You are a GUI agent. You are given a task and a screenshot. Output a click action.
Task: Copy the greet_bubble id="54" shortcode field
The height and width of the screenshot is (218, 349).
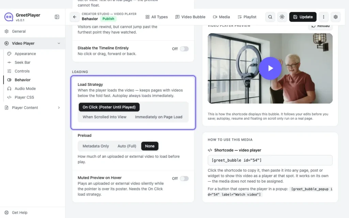(270, 160)
